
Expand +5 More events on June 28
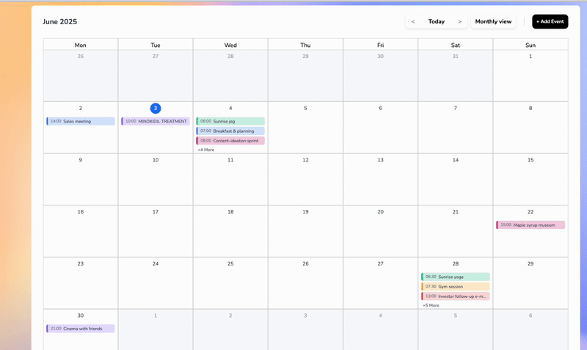[431, 305]
